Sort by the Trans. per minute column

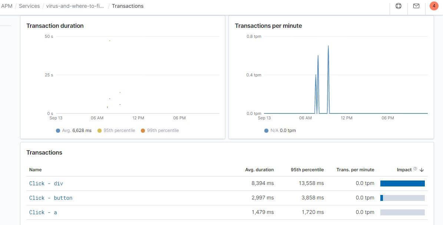pos(355,169)
